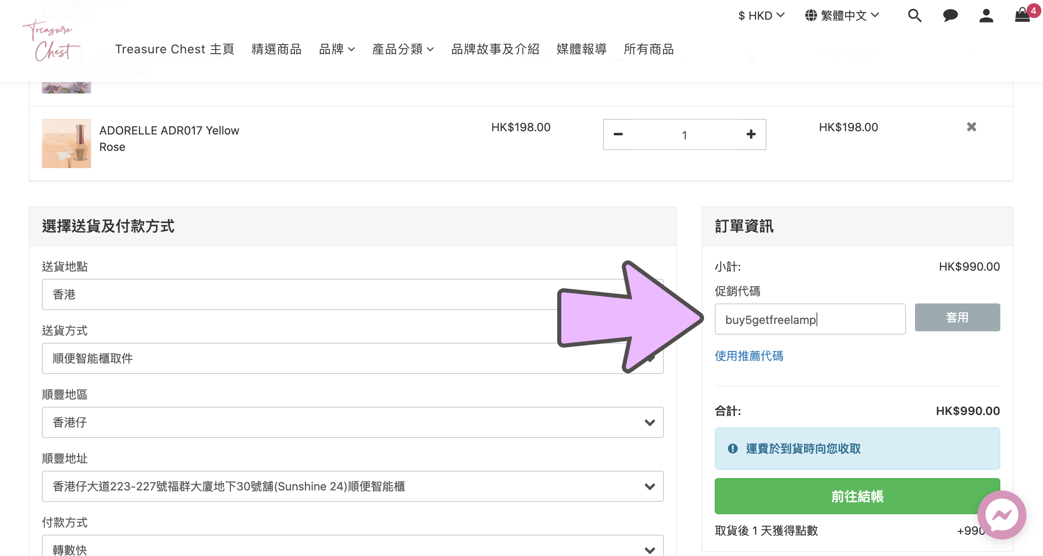The width and height of the screenshot is (1043, 556).
Task: Open the 品牌 navigation menu
Action: click(336, 49)
